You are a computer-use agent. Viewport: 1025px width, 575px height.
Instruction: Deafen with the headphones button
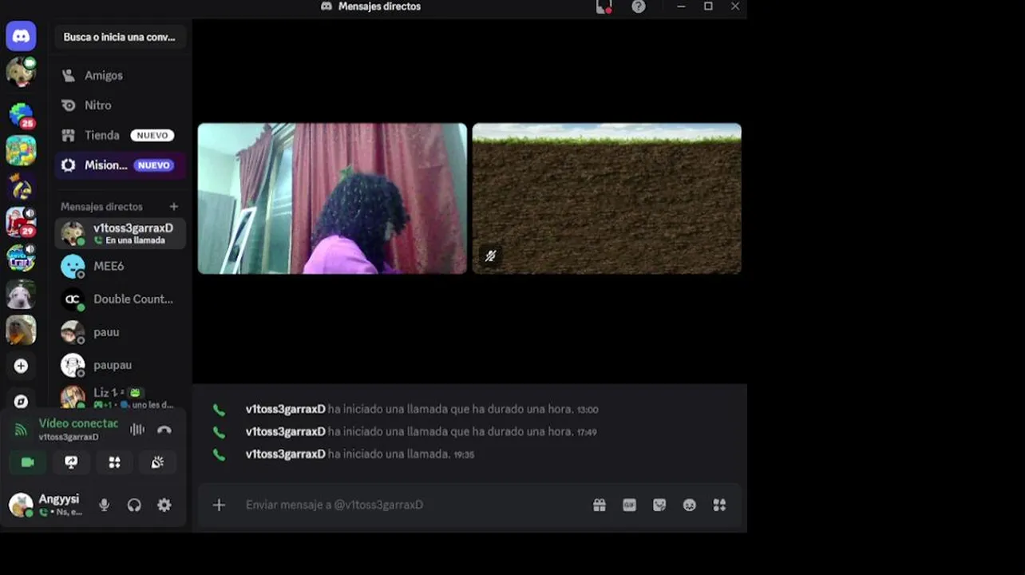pos(134,505)
